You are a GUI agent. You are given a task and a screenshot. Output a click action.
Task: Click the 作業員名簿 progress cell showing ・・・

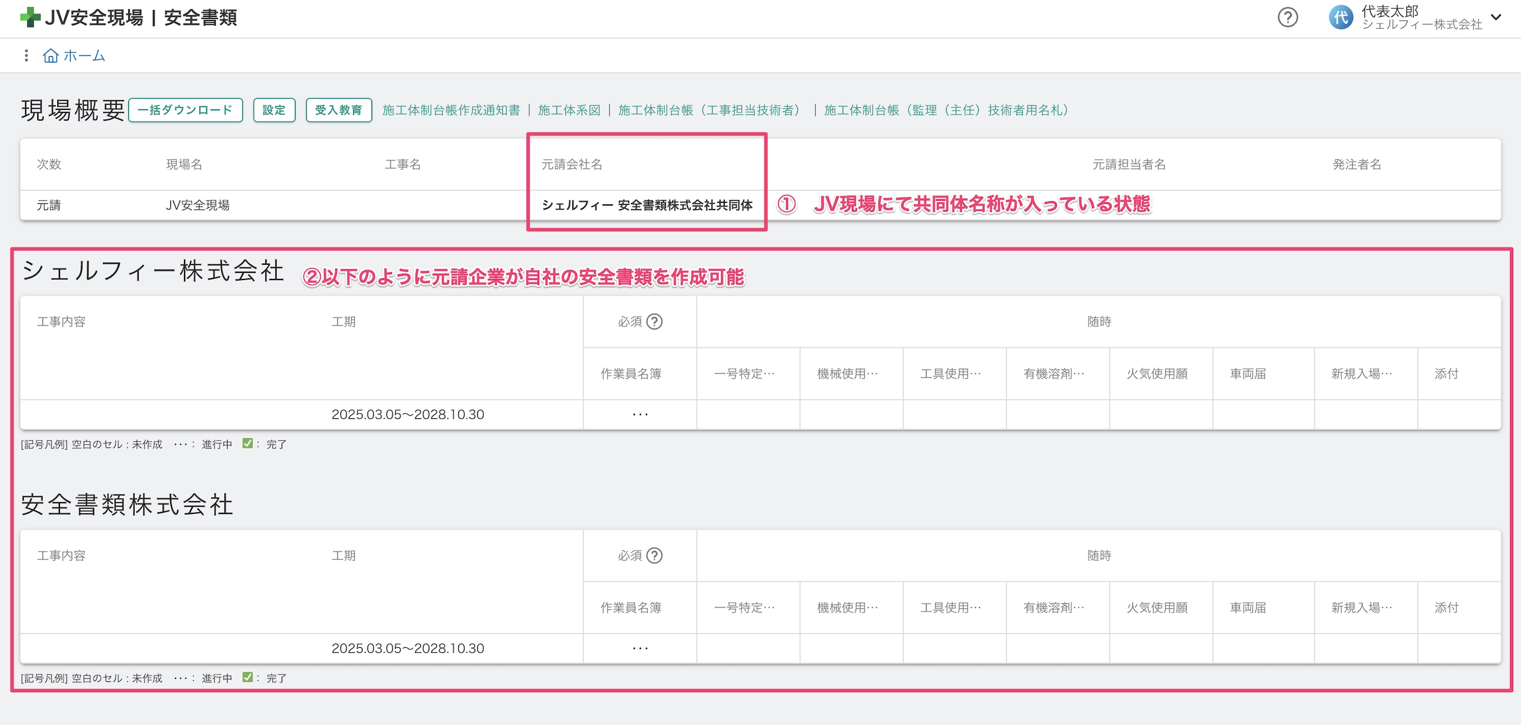[640, 414]
